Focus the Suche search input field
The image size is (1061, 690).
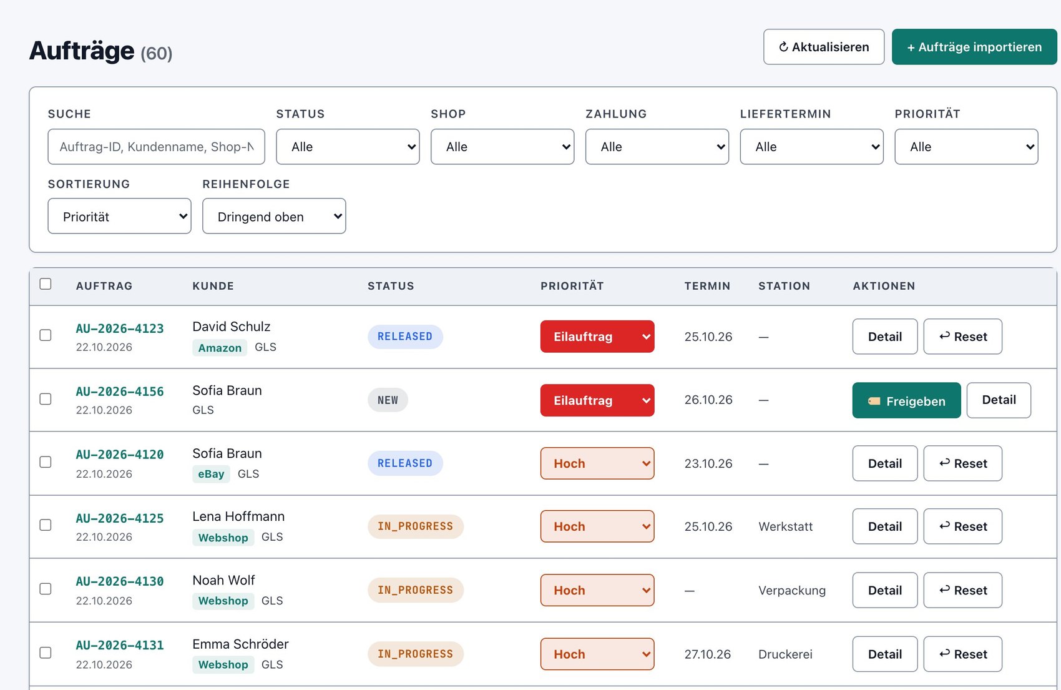pyautogui.click(x=156, y=147)
